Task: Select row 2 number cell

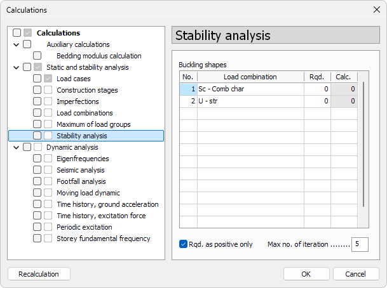Action: point(188,101)
